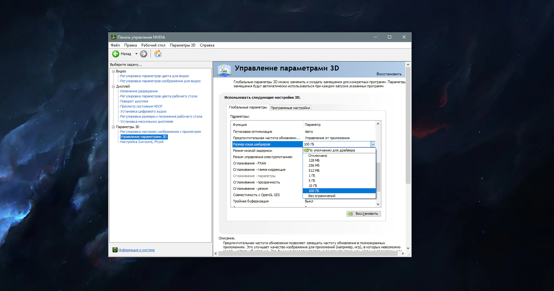Click the Forward arrow icon in toolbar
Image resolution: width=554 pixels, height=291 pixels.
pos(144,54)
